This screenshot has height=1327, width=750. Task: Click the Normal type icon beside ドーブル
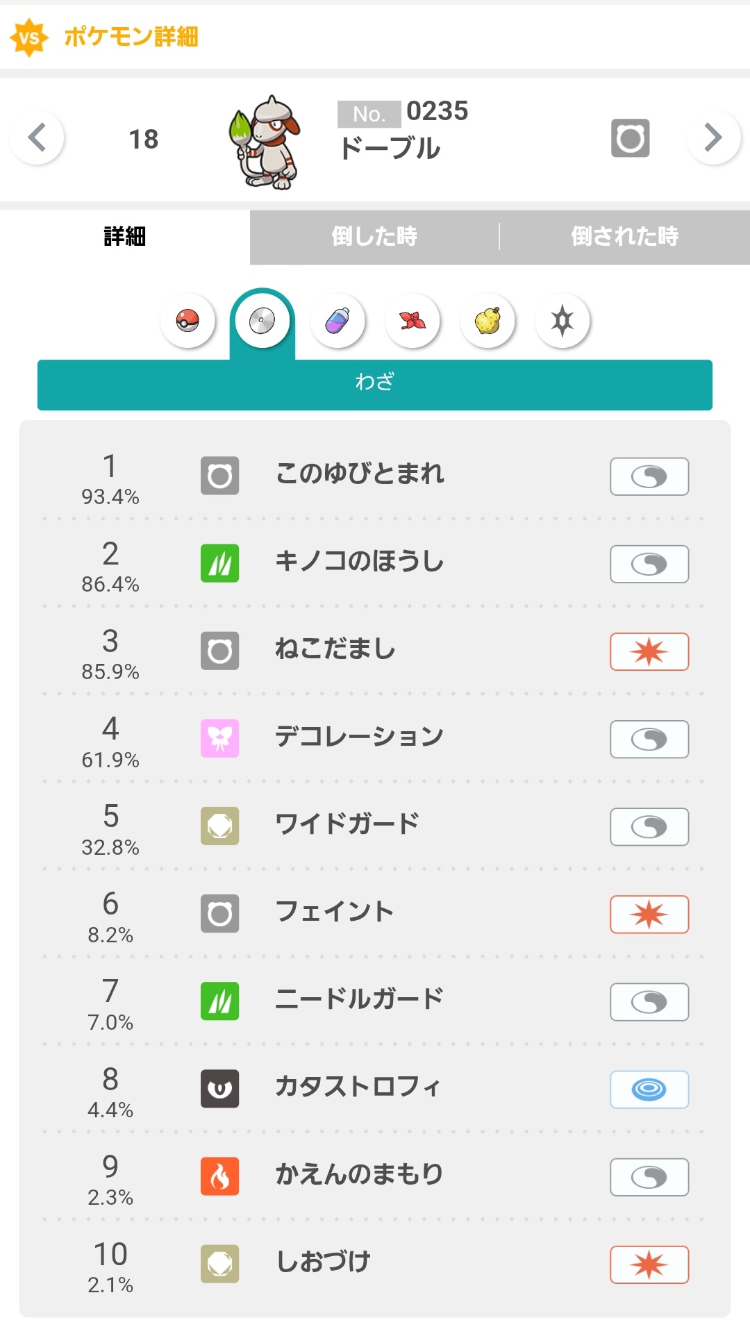630,138
